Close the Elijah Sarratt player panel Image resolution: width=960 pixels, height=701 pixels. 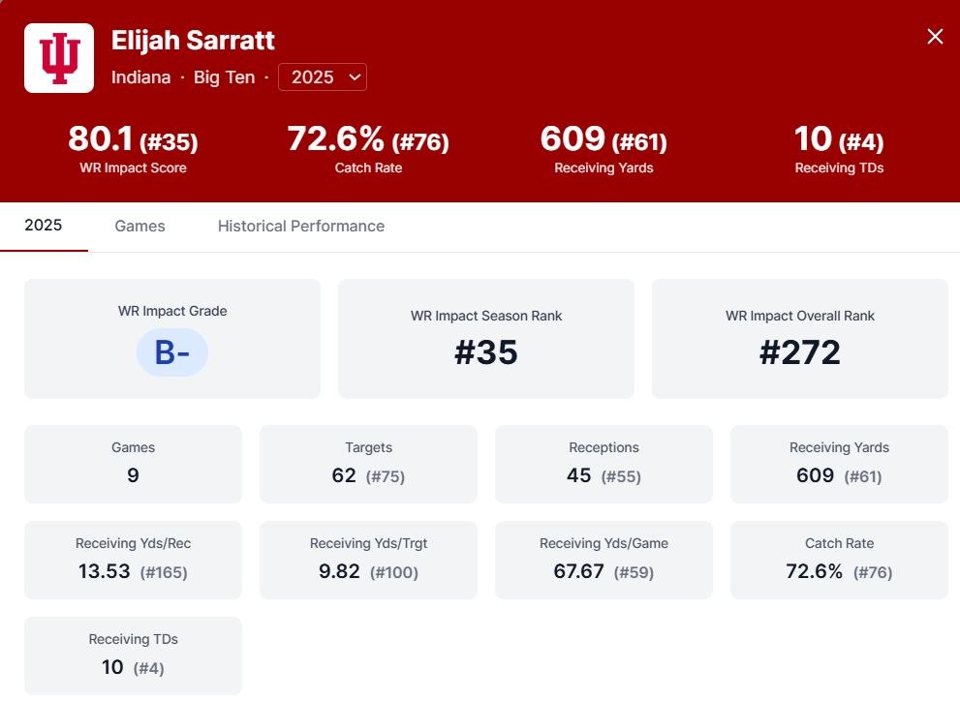935,37
